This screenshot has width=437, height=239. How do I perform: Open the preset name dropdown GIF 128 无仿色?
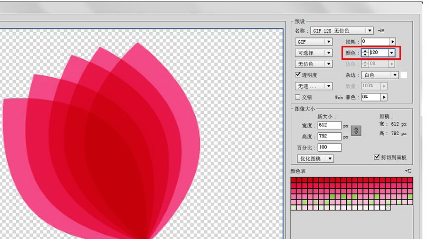(342, 31)
